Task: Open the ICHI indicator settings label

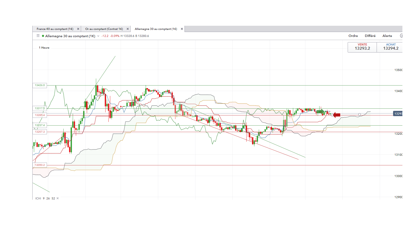Action: pos(38,198)
